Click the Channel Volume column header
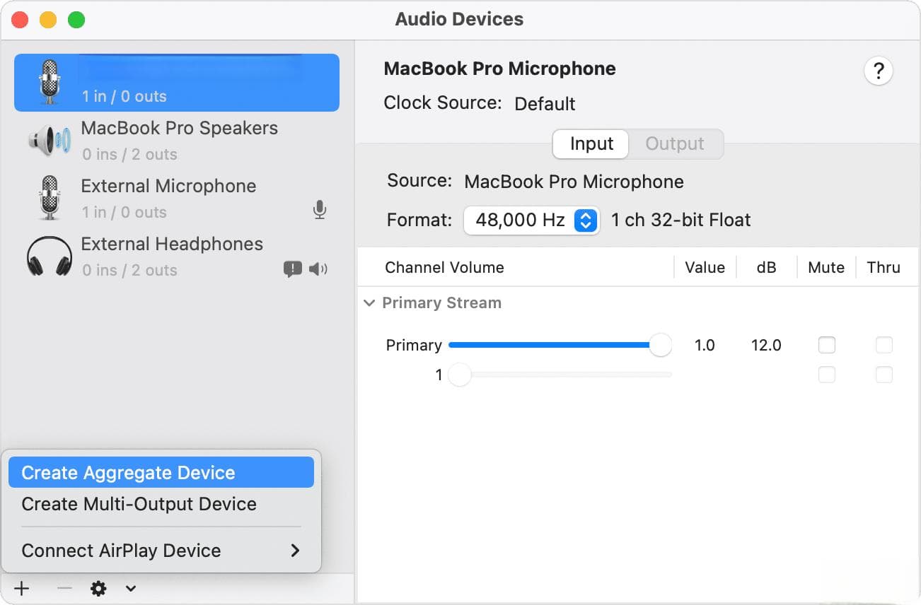 coord(444,267)
